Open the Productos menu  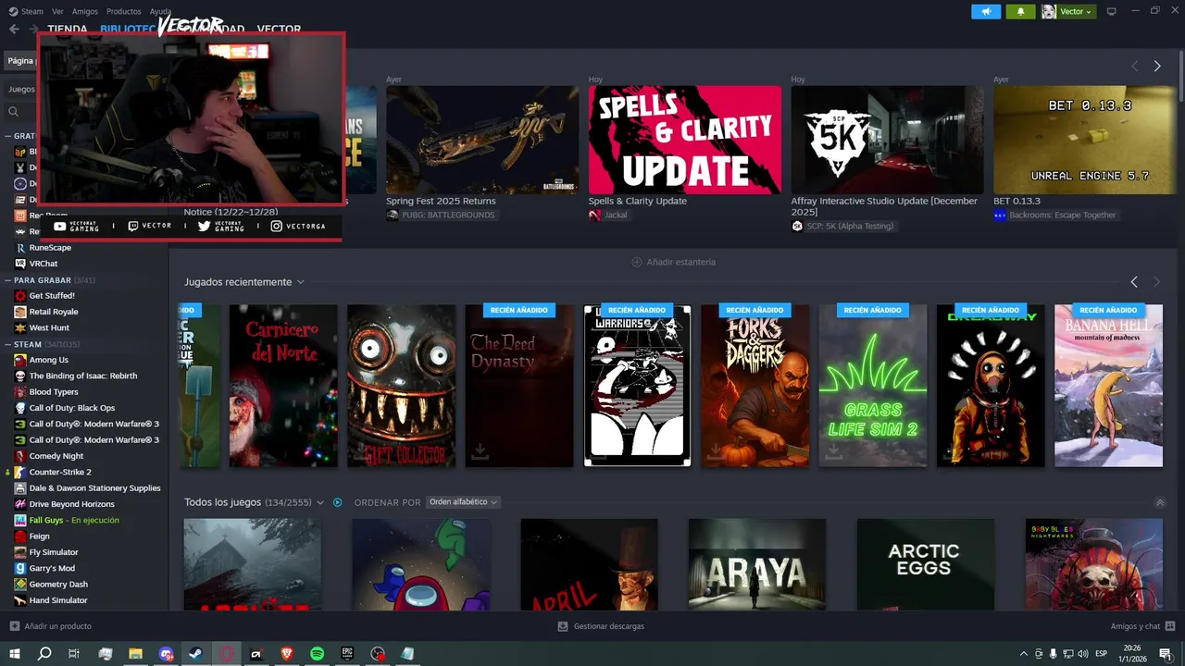coord(124,11)
